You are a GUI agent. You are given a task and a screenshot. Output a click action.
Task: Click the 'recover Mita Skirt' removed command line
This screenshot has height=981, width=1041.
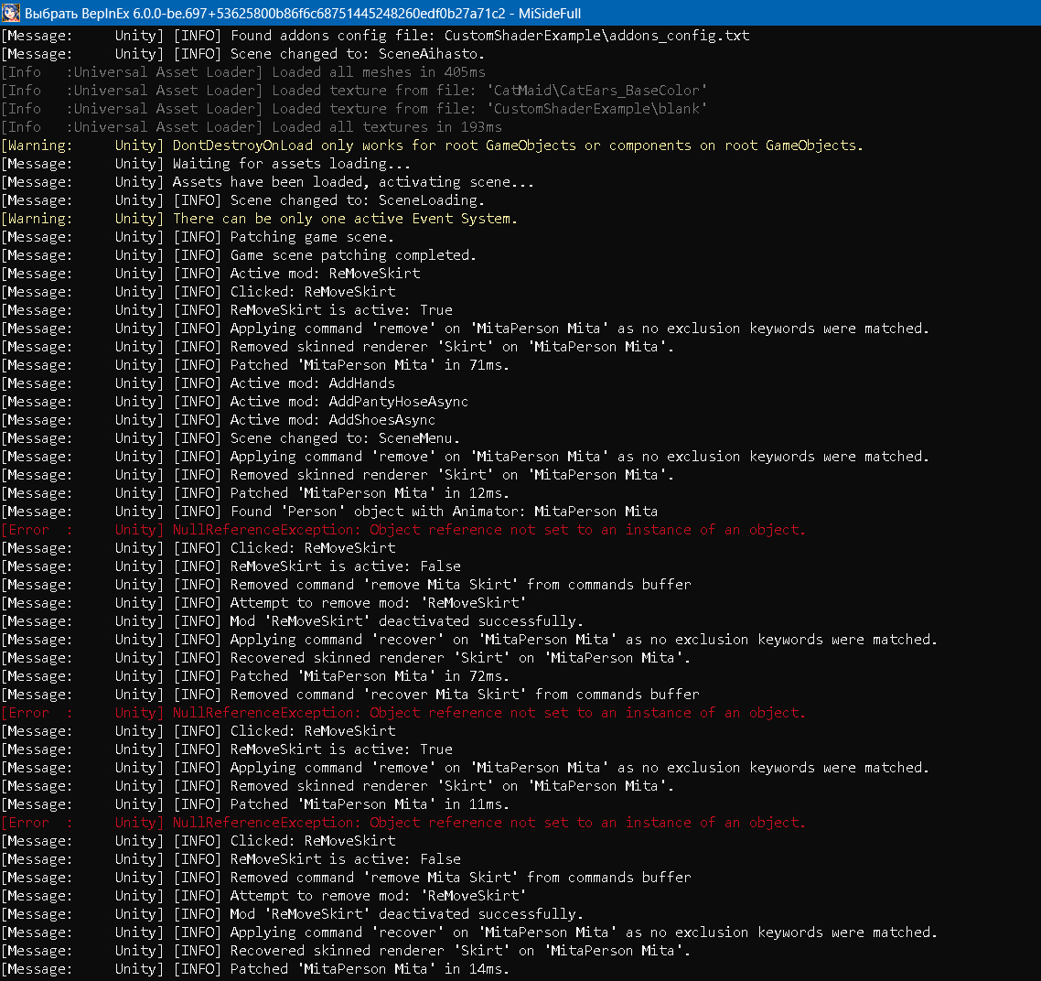tap(465, 695)
